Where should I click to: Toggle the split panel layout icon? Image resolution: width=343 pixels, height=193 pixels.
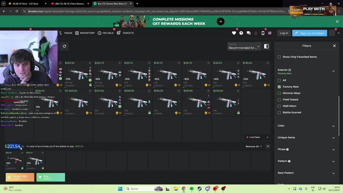[x=266, y=46]
